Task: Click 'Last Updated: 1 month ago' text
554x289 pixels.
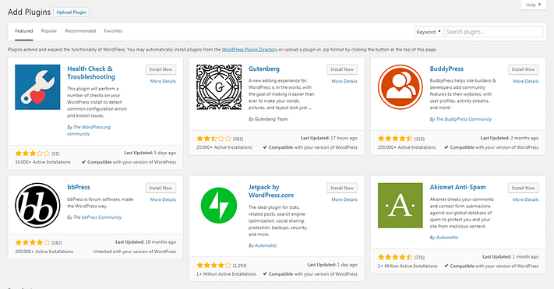Action: tap(510, 257)
